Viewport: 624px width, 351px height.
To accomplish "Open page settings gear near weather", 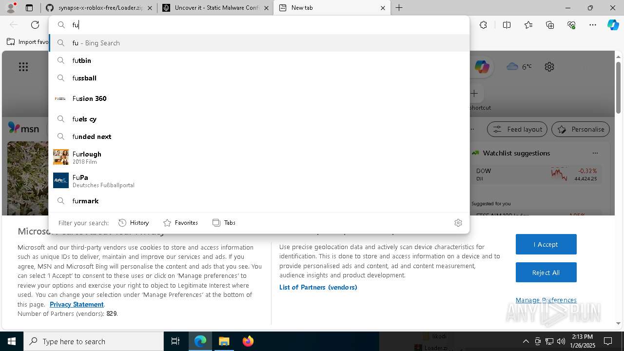I will [549, 67].
